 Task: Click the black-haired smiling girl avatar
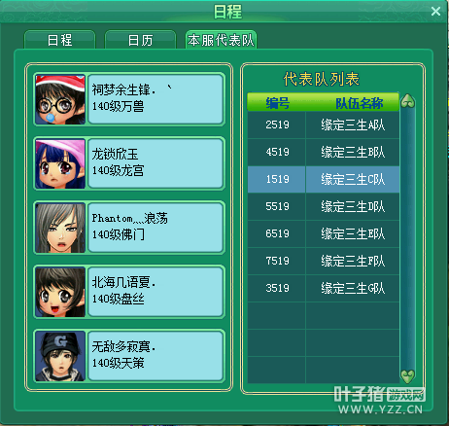[x=60, y=292]
